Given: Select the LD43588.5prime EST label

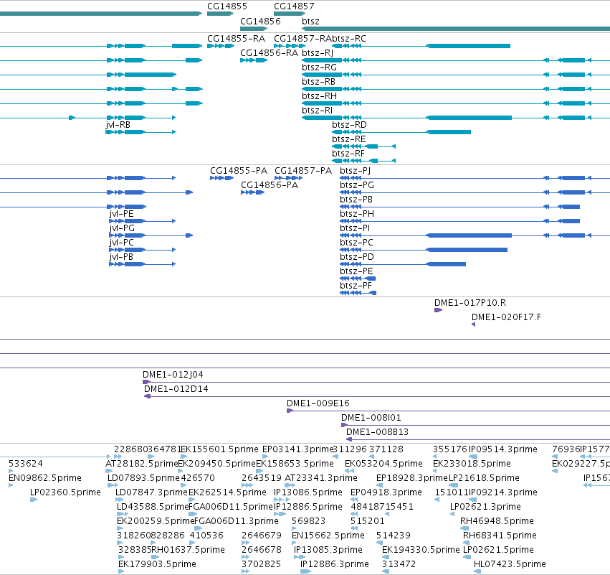Looking at the screenshot, I should tap(153, 507).
